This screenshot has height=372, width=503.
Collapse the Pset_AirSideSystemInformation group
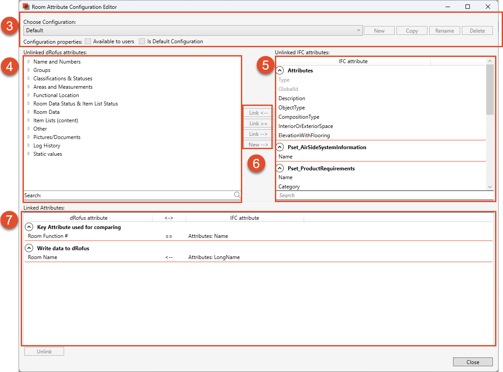point(280,147)
